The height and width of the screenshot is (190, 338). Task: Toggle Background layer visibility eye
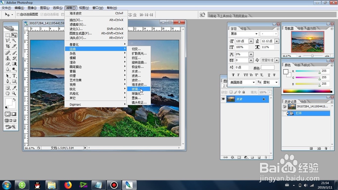tap(223, 99)
